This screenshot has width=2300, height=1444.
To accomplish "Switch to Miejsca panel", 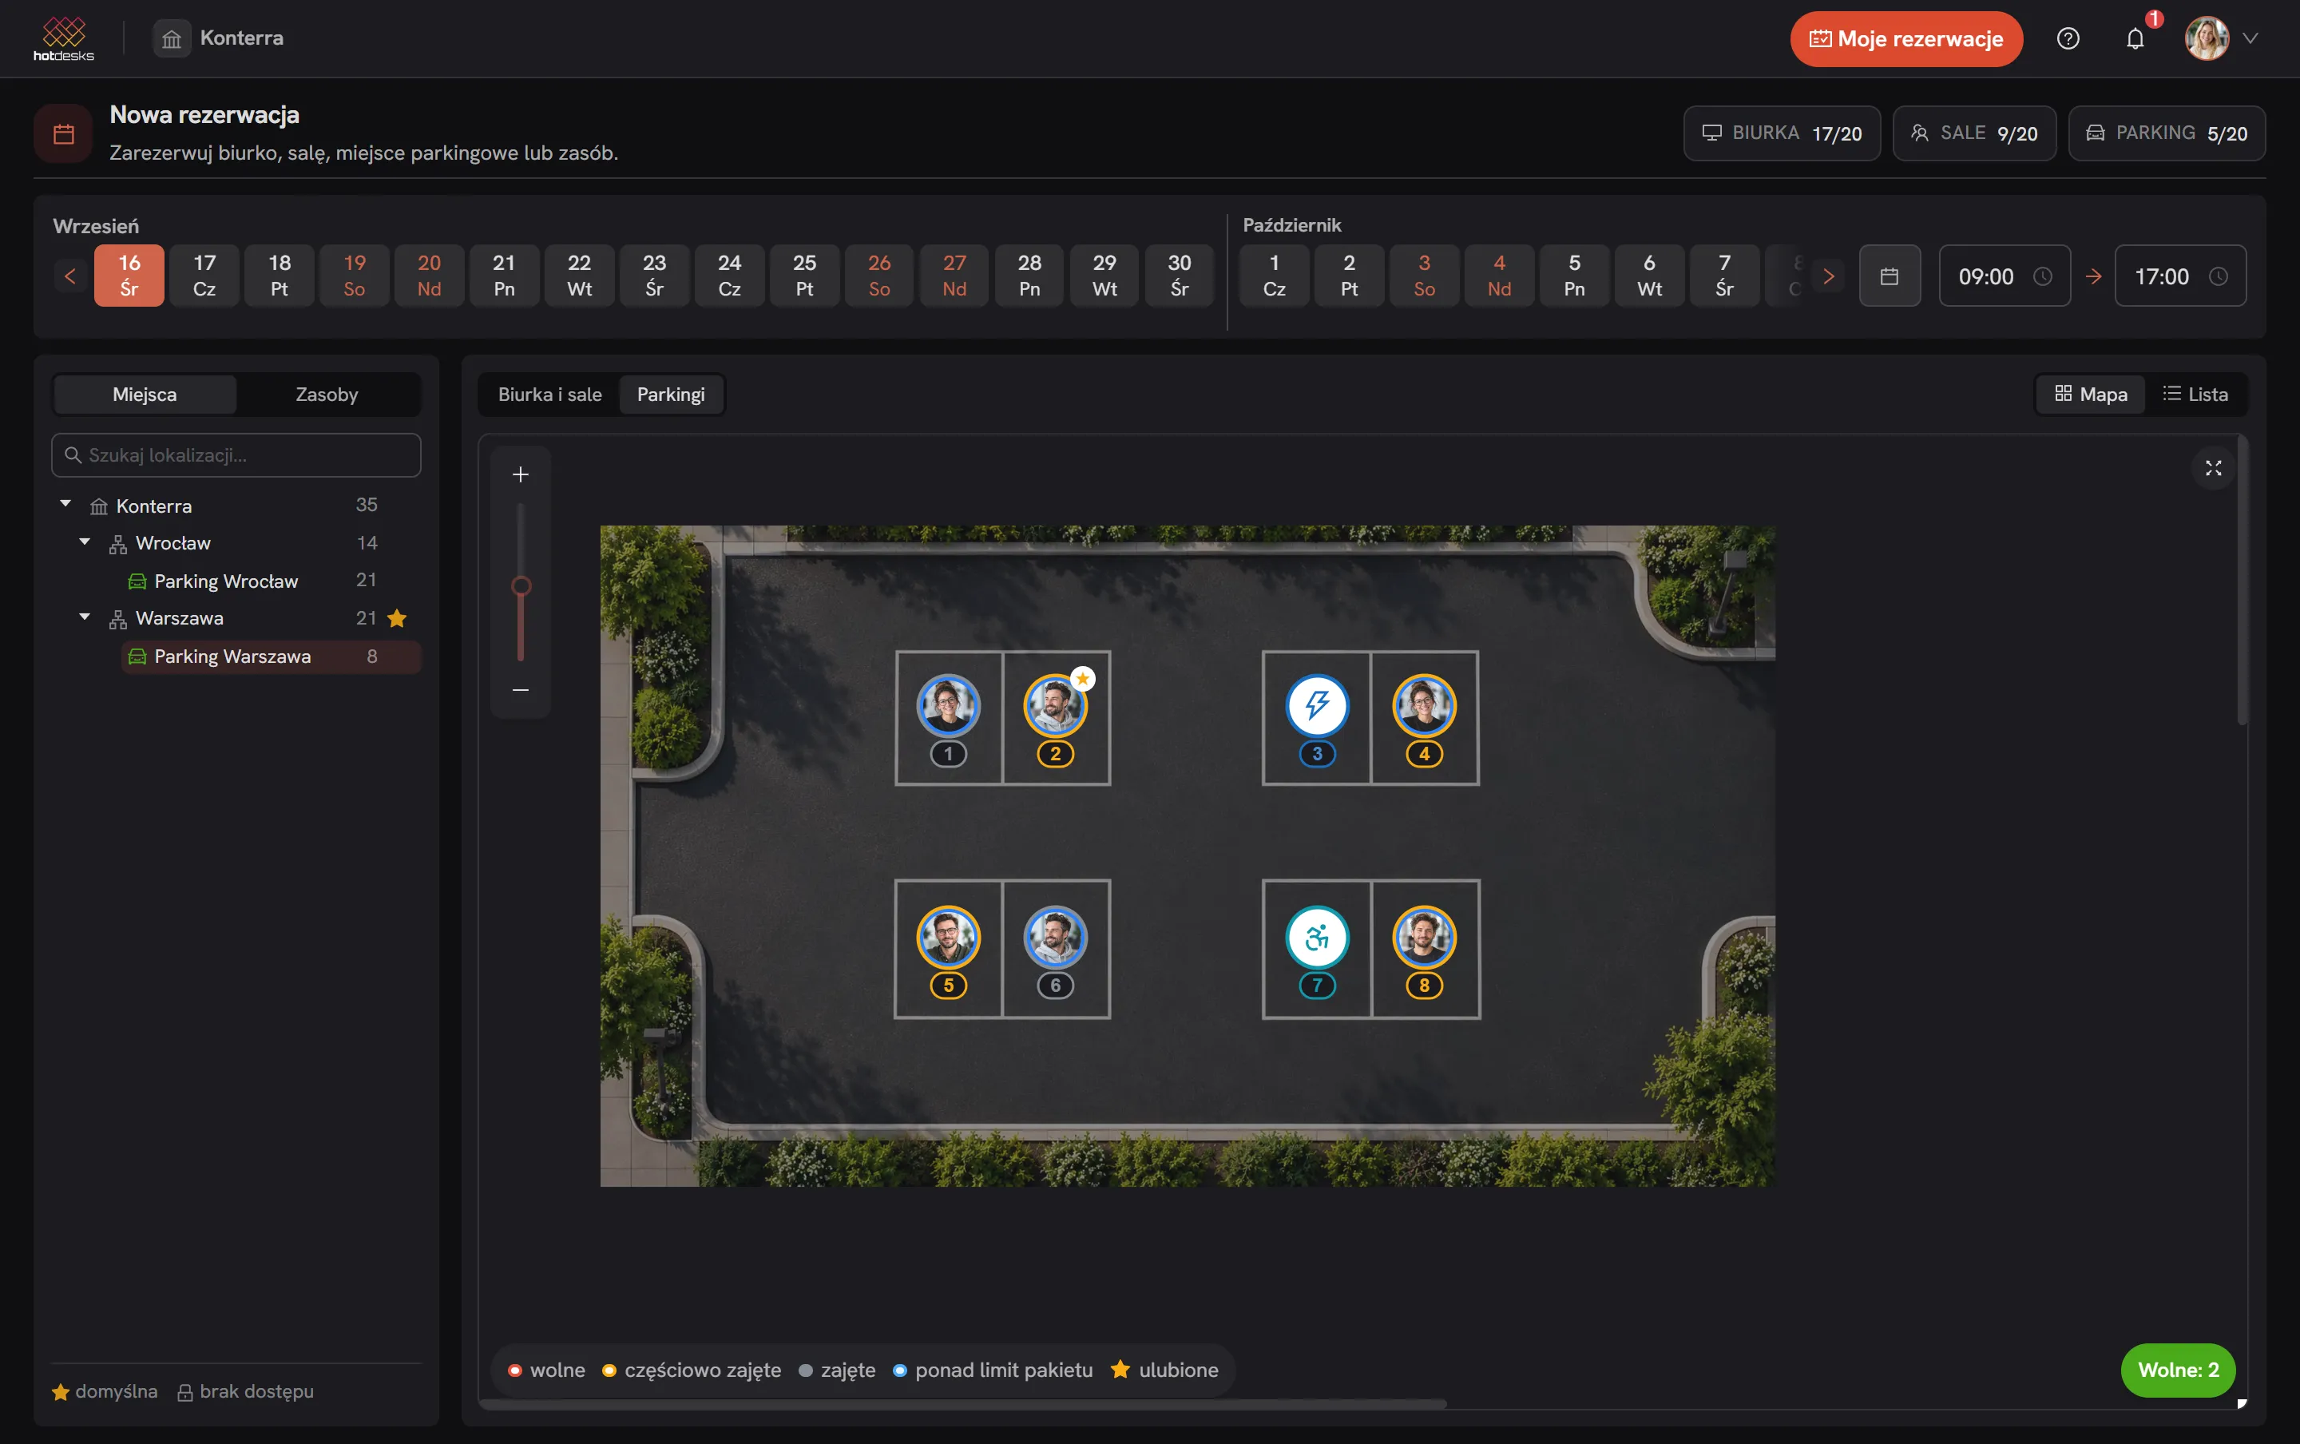I will tap(145, 395).
